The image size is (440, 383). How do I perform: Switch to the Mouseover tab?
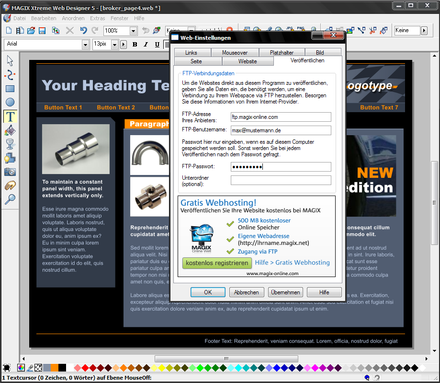(235, 53)
